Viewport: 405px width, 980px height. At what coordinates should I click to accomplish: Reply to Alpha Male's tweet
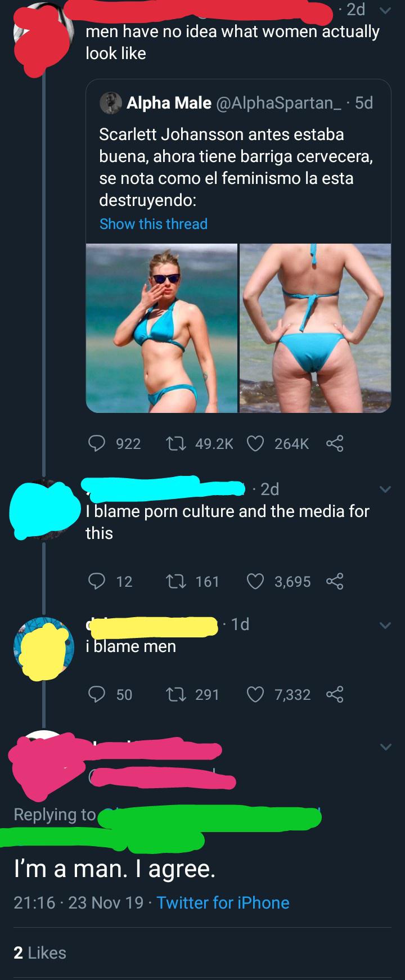click(x=96, y=443)
